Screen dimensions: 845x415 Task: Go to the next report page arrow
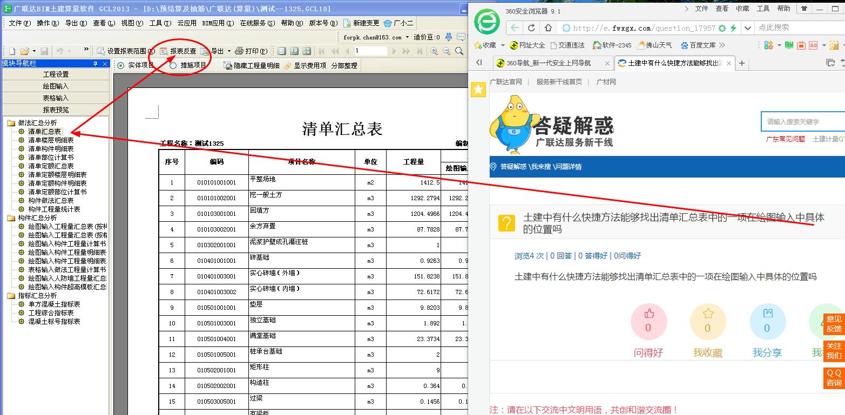(x=394, y=51)
